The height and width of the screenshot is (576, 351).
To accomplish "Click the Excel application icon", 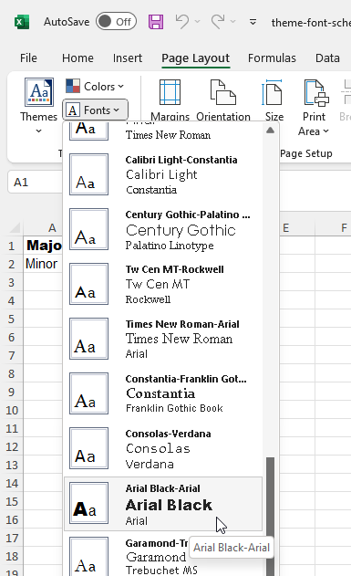I will click(22, 22).
